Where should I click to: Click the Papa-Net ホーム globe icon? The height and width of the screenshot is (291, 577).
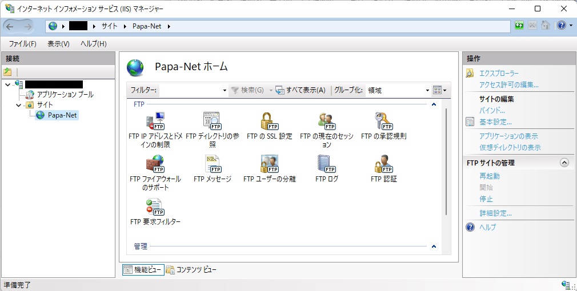pyautogui.click(x=135, y=67)
